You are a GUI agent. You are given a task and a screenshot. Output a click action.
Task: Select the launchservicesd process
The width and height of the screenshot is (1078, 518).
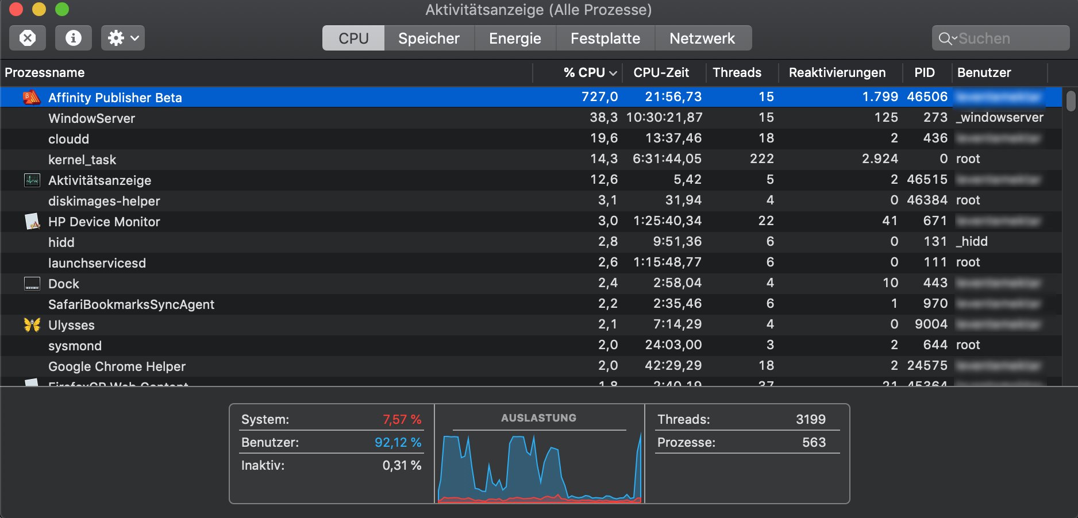(97, 263)
